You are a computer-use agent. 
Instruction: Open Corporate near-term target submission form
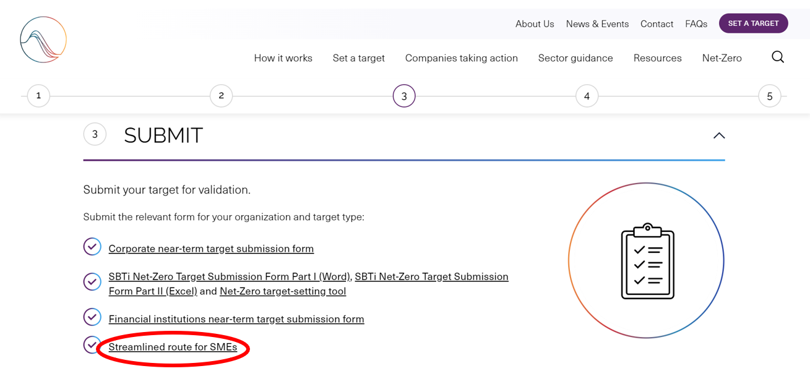[211, 249]
